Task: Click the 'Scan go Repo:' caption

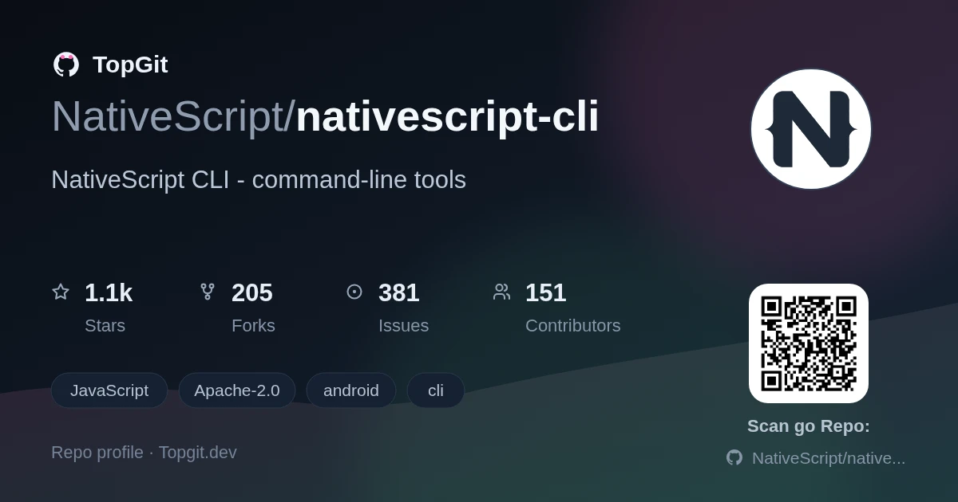Action: [809, 426]
